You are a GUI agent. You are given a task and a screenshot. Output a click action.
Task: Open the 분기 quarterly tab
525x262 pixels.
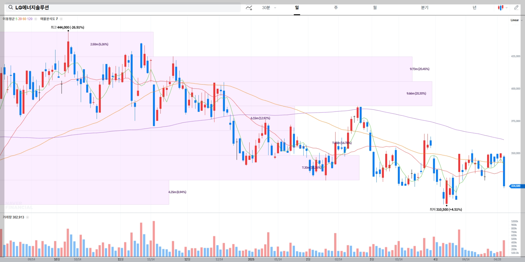[x=425, y=8]
